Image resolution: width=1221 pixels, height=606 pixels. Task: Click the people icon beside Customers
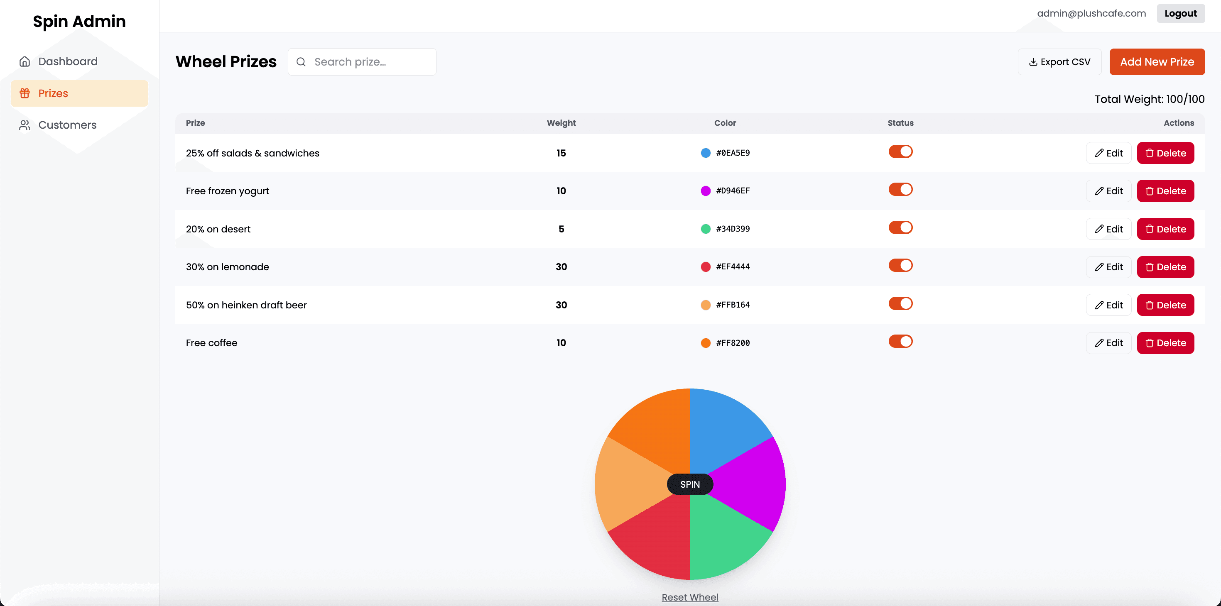pos(25,125)
